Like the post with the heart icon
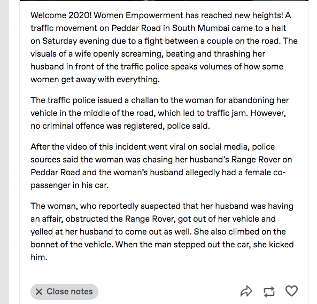The height and width of the screenshot is (304, 317). coord(291,291)
